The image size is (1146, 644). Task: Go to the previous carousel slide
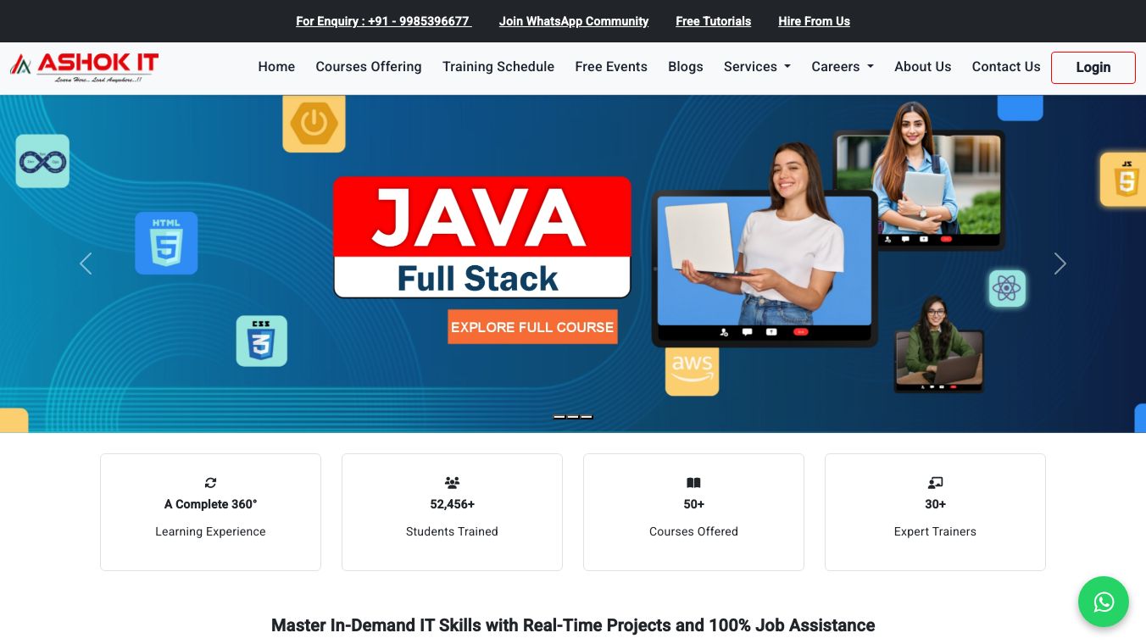click(x=86, y=264)
